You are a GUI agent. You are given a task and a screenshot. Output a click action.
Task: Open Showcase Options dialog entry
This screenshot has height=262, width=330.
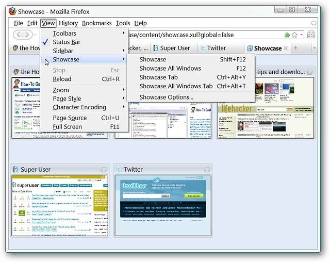191,97
